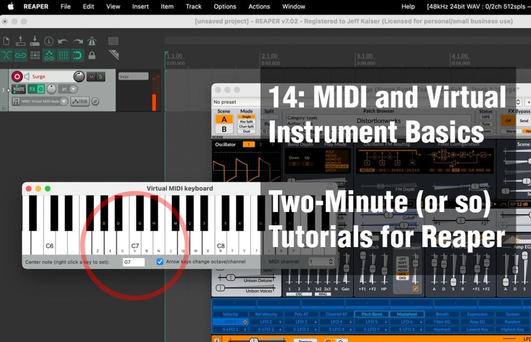Click the ruler-shaped toolbar icon
This screenshot has height=342, width=531.
(x=114, y=55)
